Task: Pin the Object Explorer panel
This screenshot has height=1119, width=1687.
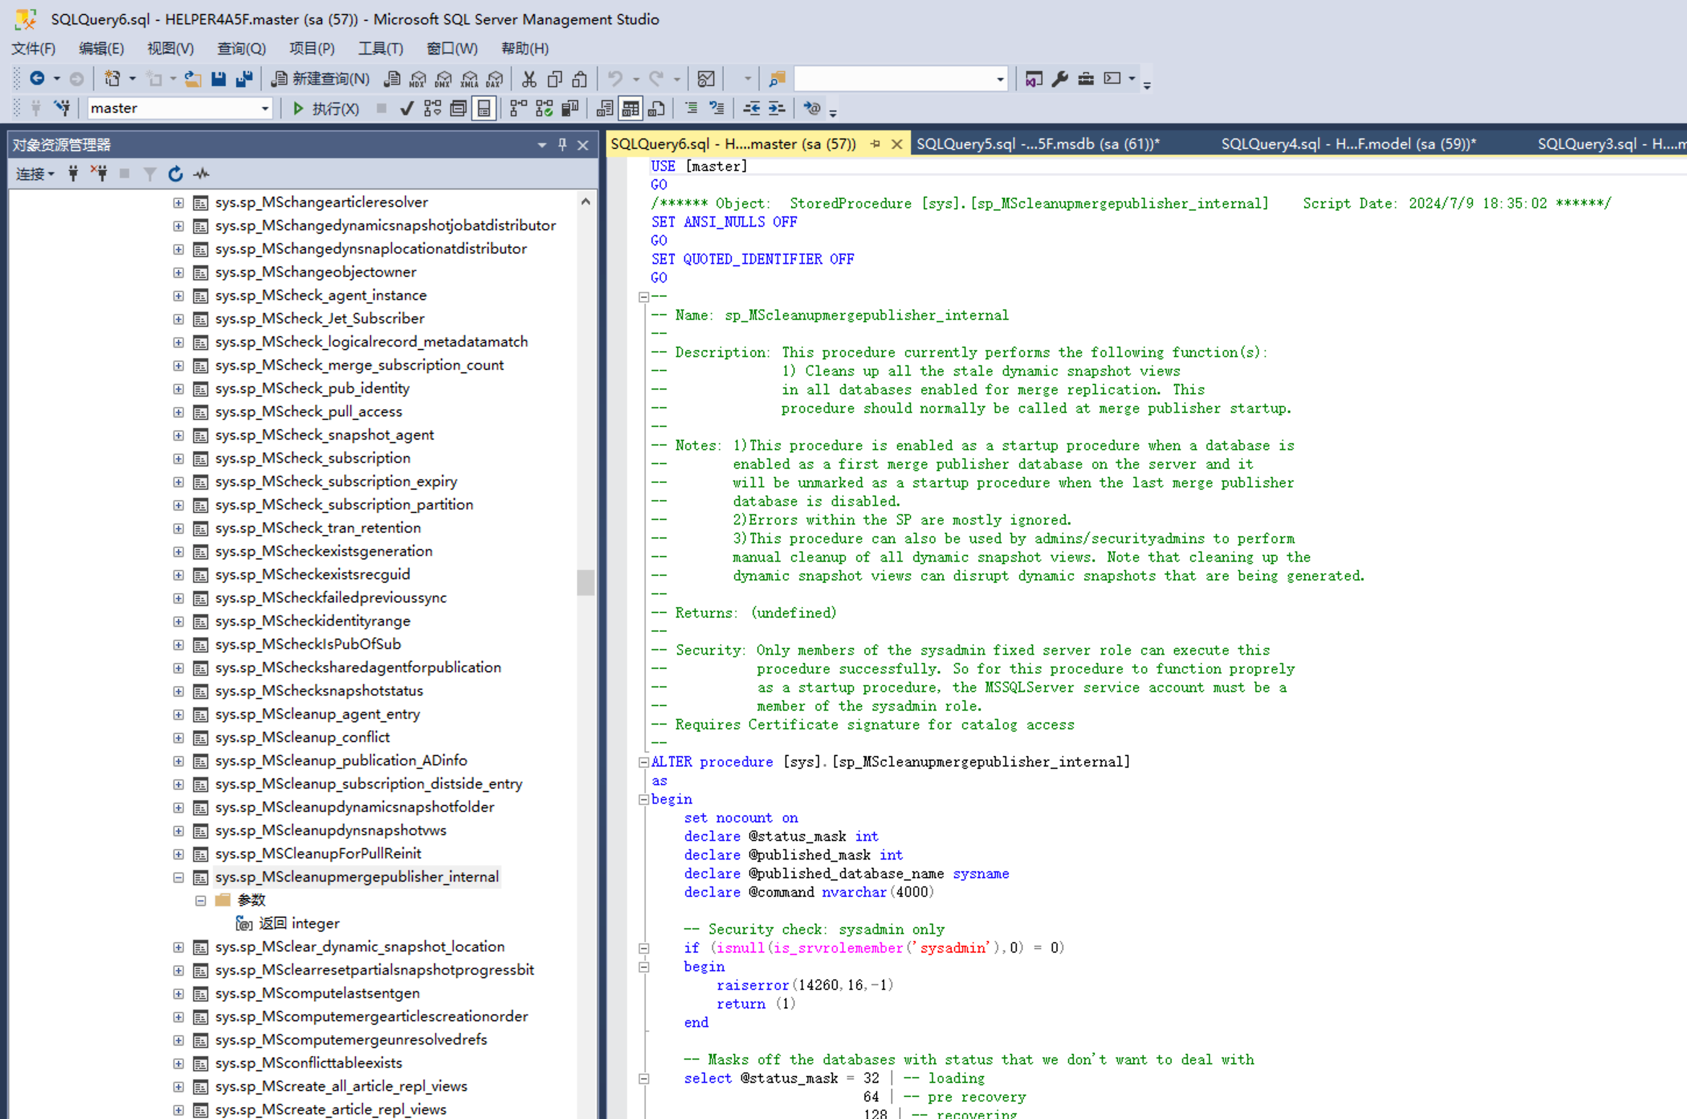Action: click(x=563, y=145)
